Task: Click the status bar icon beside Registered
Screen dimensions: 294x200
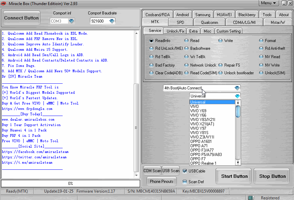Action: pyautogui.click(x=251, y=198)
